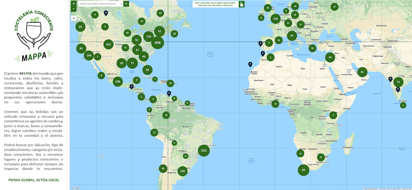Click the location pin near Venezuela's coast
The height and width of the screenshot is (190, 412).
[169, 93]
